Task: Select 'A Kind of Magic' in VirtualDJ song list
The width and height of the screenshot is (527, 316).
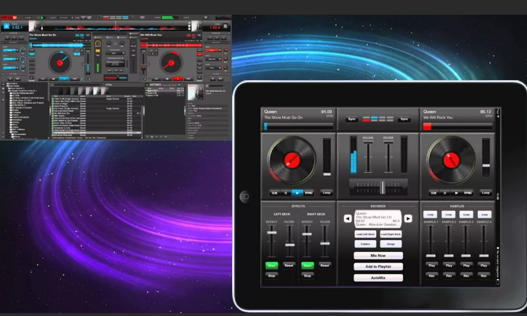Action: 96,104
